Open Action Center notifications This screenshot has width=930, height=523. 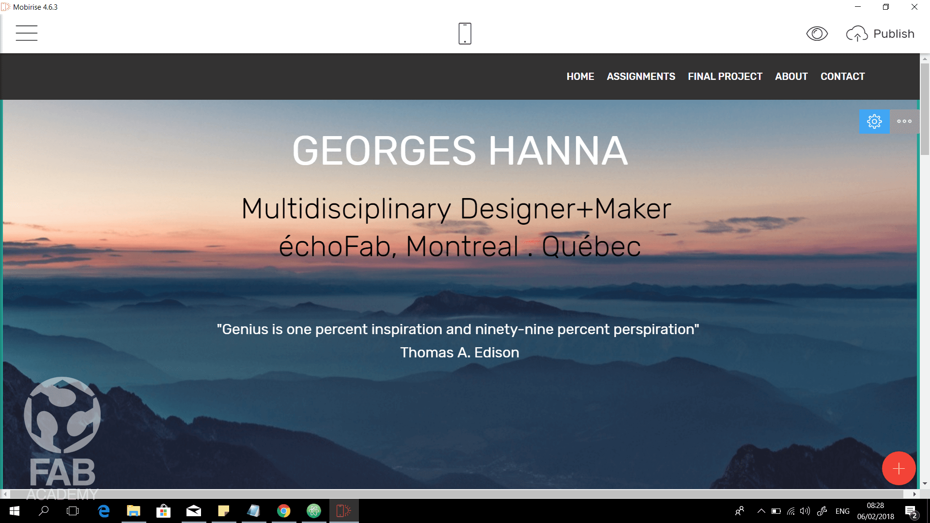point(911,511)
